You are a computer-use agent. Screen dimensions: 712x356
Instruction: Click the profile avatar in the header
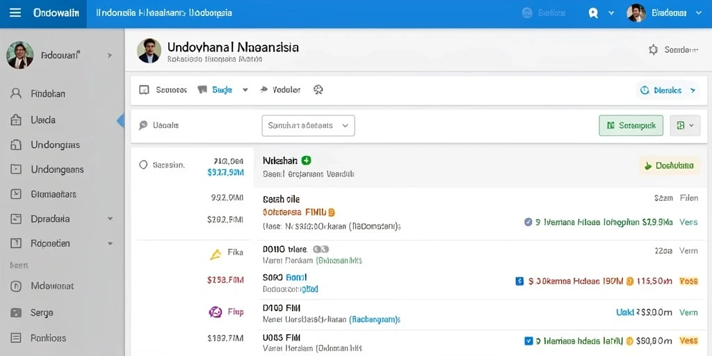pos(636,13)
